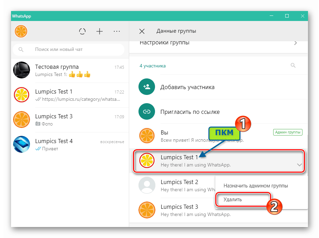This screenshot has height=238, width=319.
Task: Select the Добавить участника label
Action: click(187, 87)
